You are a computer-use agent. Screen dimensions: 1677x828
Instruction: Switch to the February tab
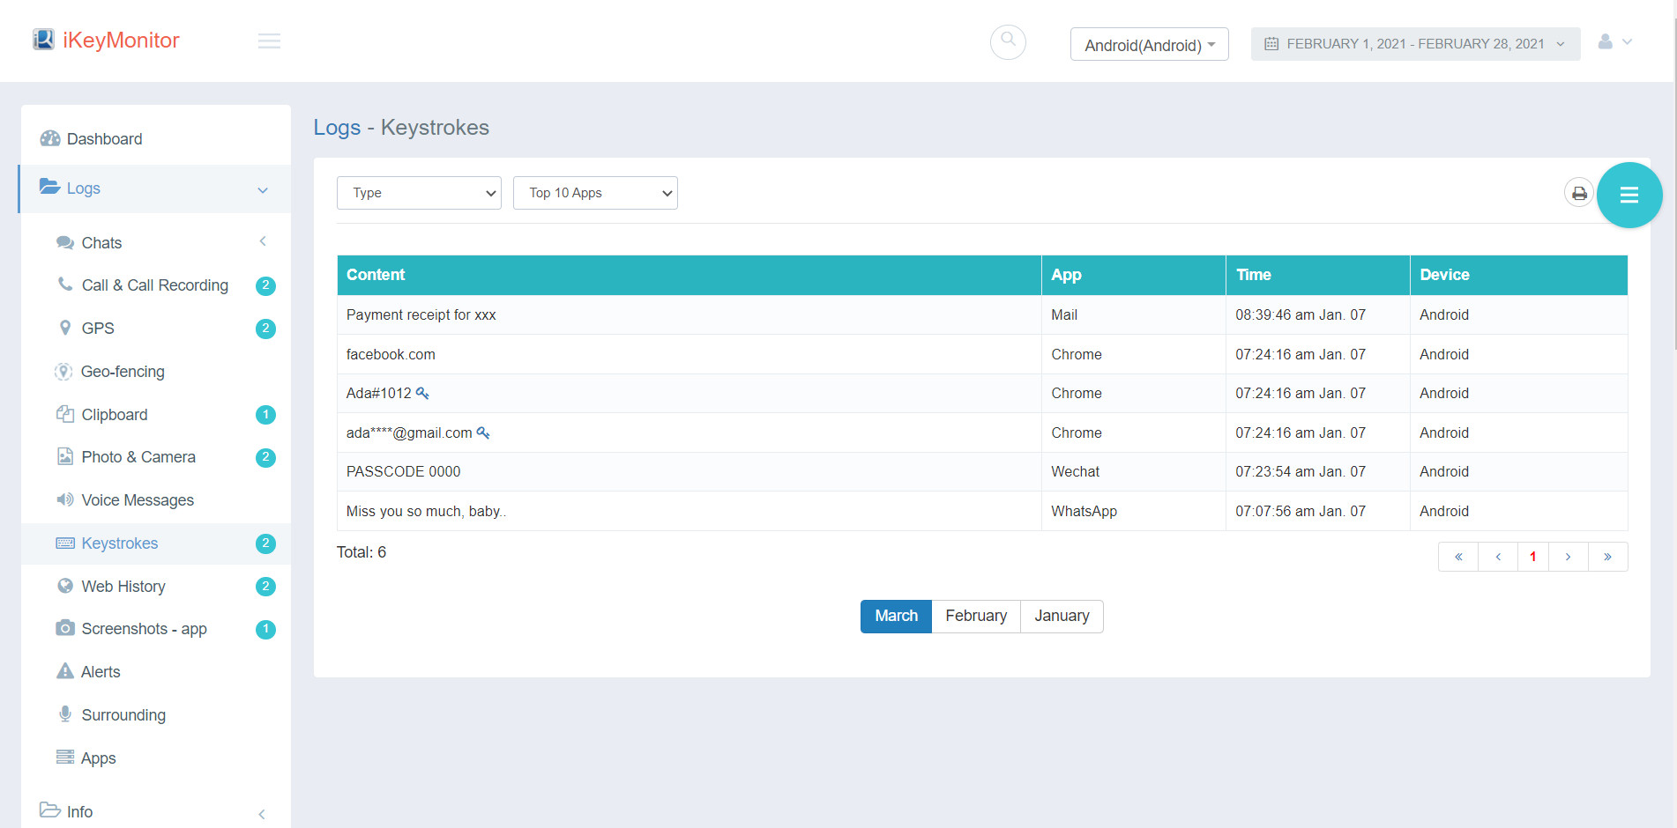pos(975,616)
